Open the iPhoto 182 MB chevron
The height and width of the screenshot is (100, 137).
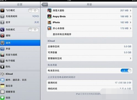point(131,22)
